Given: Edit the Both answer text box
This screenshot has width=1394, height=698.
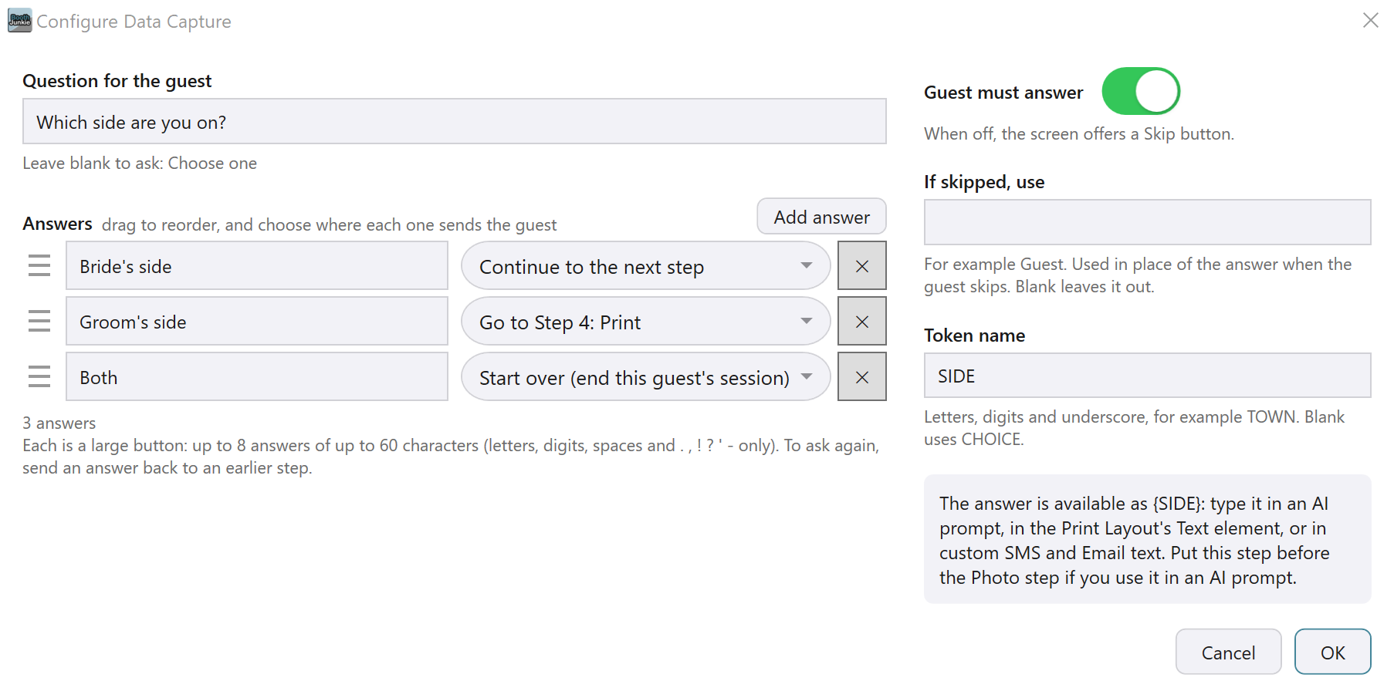Looking at the screenshot, I should tap(257, 377).
